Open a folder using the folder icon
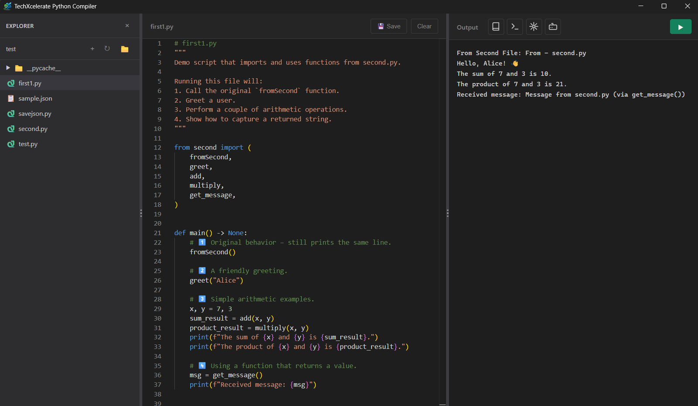Viewport: 698px width, 406px height. coord(124,49)
